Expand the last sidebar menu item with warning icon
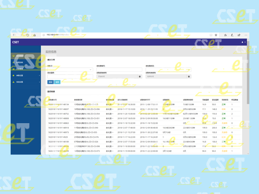This screenshot has height=194, width=259. pos(26,82)
